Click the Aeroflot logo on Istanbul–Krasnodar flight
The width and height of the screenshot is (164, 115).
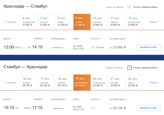click(x=58, y=108)
